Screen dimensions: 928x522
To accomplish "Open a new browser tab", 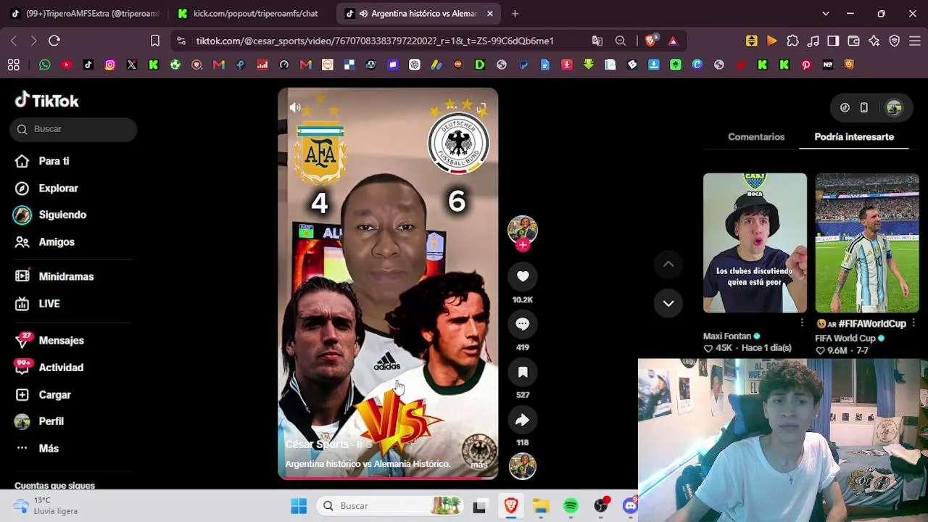I will click(x=515, y=14).
